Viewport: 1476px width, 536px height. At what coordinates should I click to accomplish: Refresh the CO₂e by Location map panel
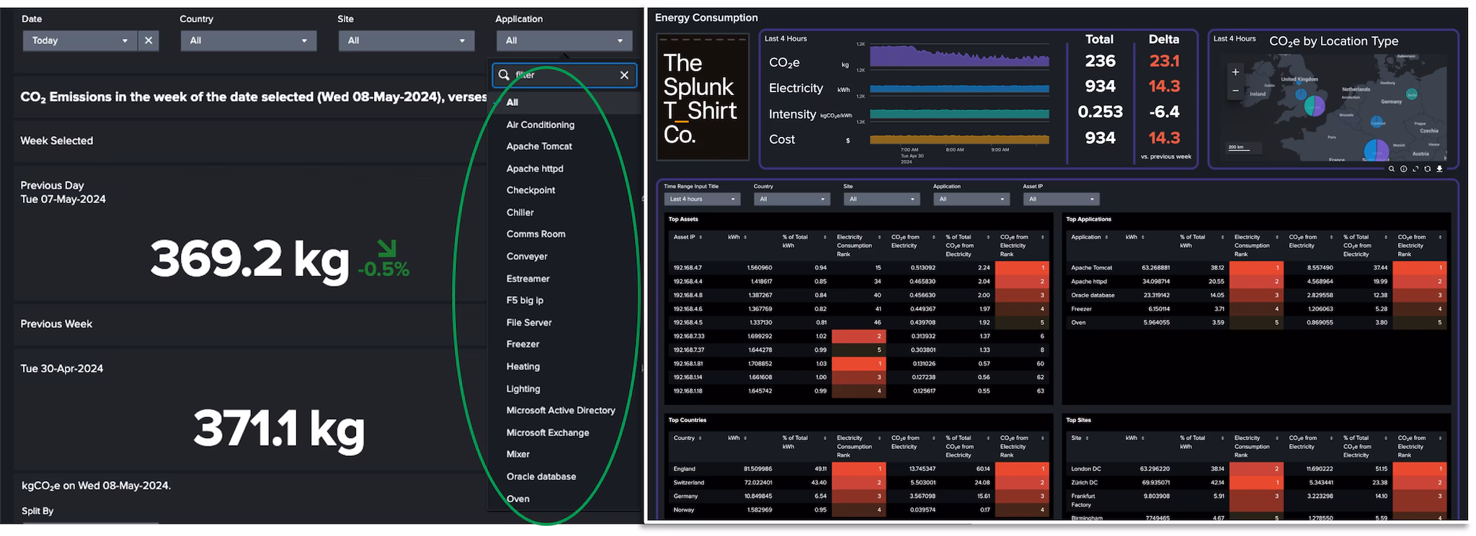point(1427,169)
